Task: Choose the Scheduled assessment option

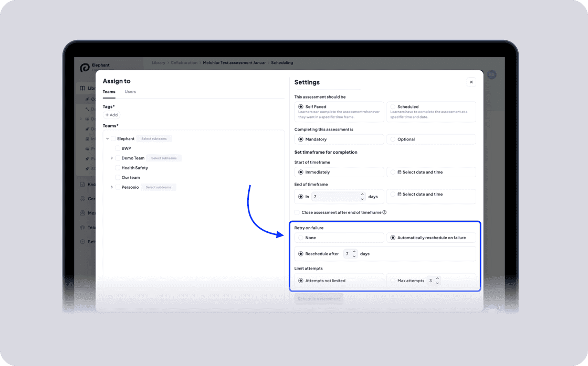Action: (x=431, y=112)
